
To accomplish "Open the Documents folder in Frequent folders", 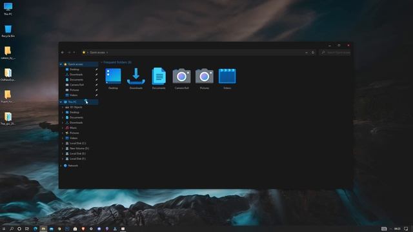I will (159, 79).
